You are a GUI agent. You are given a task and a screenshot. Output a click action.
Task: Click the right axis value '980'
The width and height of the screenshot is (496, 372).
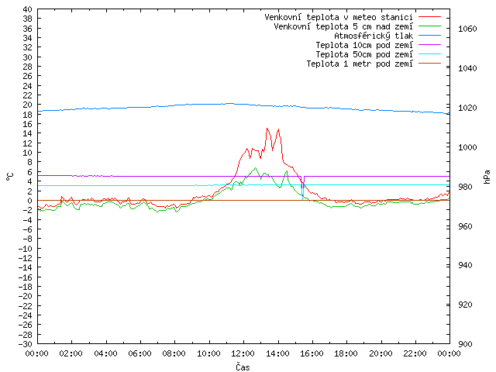(x=465, y=187)
